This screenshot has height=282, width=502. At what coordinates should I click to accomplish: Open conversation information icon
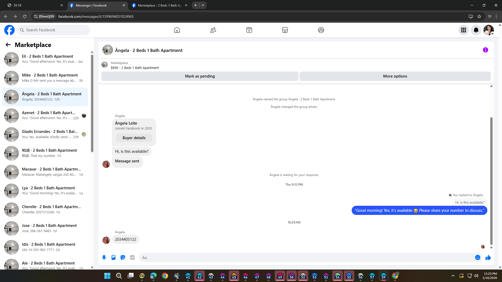click(x=485, y=50)
